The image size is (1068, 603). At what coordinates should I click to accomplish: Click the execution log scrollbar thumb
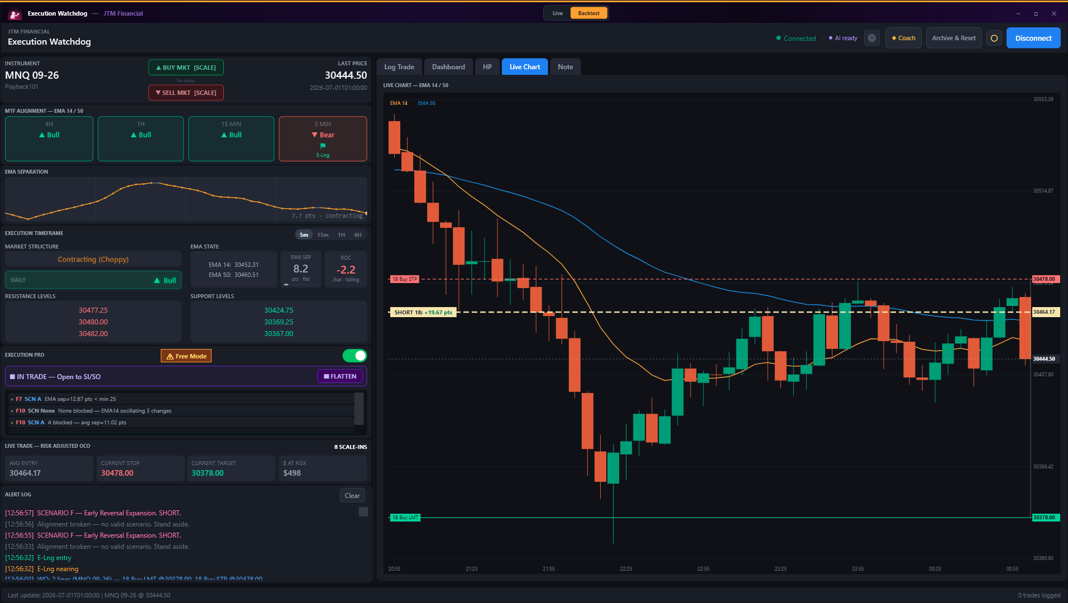click(x=359, y=408)
